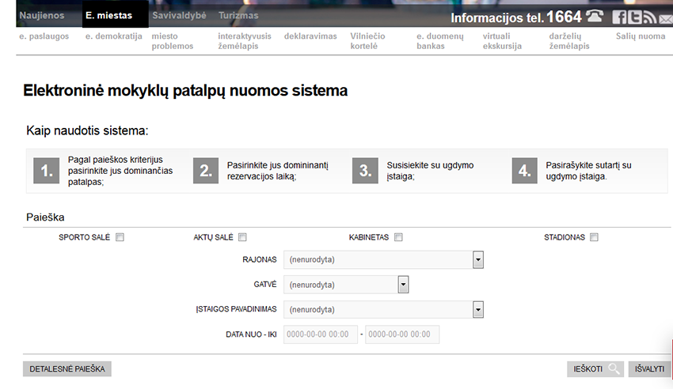Open Vilniečio kortelė submenu item
Screen dimensions: 673x389
coord(368,41)
